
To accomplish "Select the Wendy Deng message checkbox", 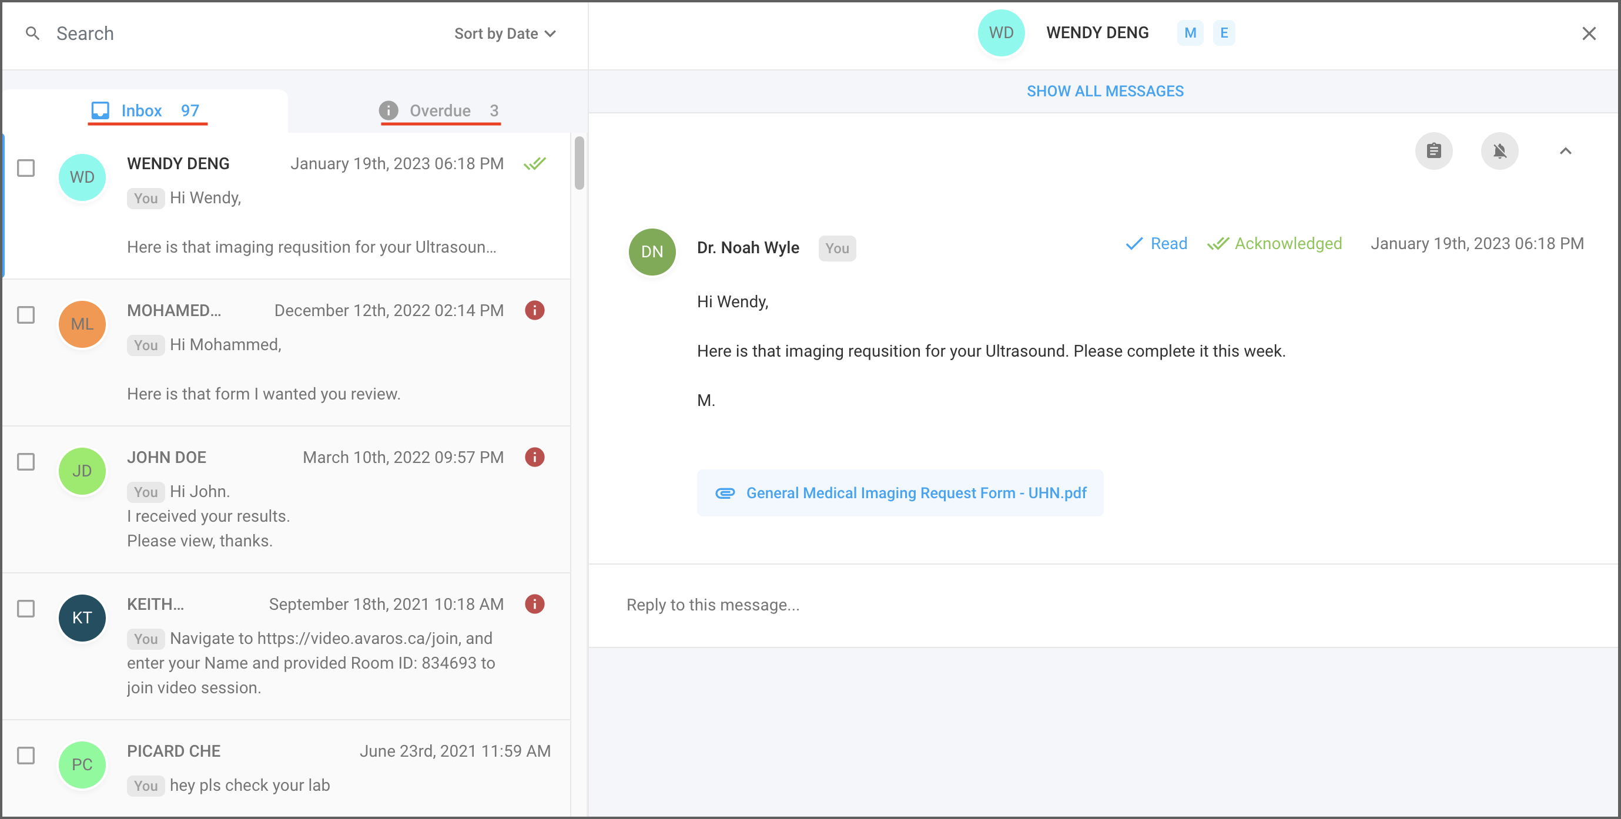I will [x=26, y=169].
